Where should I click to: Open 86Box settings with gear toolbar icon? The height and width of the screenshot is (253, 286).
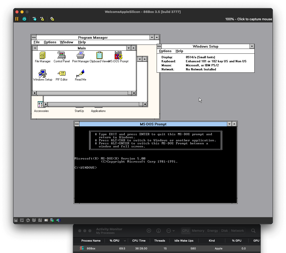click(52, 19)
